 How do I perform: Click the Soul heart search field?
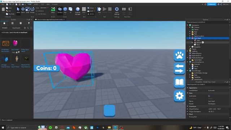(x=17, y=28)
